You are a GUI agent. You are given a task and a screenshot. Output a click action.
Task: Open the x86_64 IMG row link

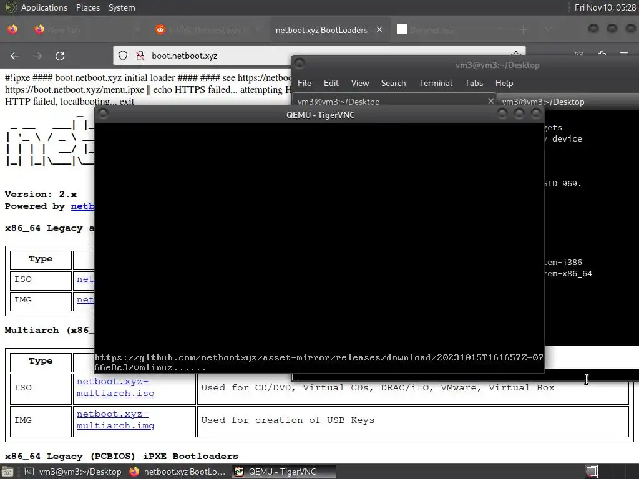85,300
